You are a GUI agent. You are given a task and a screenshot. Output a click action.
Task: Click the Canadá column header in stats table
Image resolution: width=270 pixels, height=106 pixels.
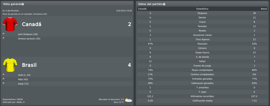(142, 9)
